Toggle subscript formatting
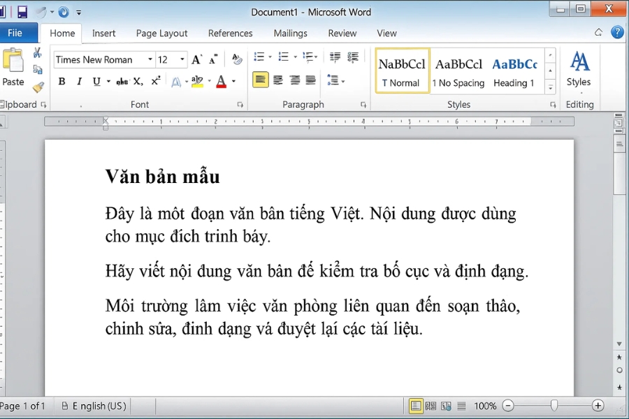 (x=140, y=81)
